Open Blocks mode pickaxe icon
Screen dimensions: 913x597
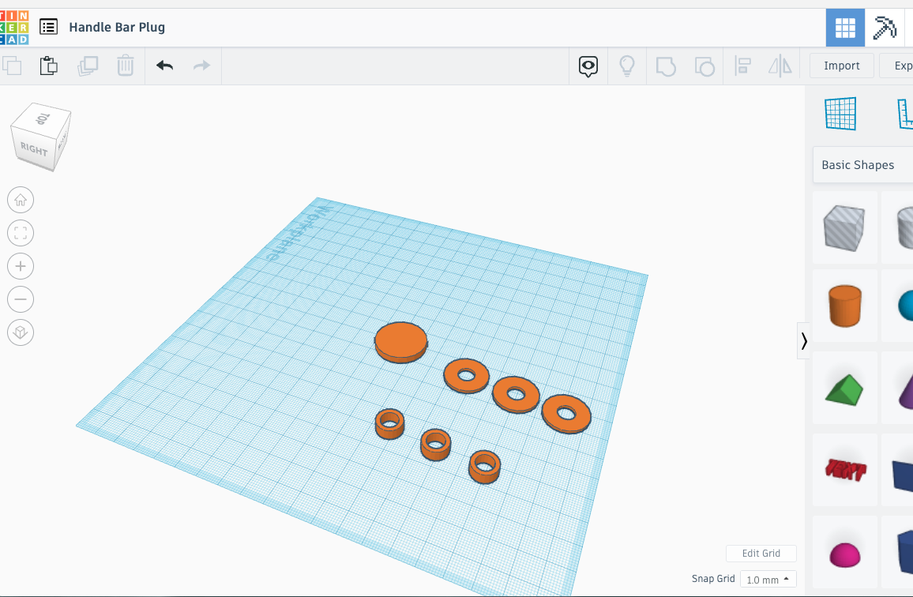[885, 28]
